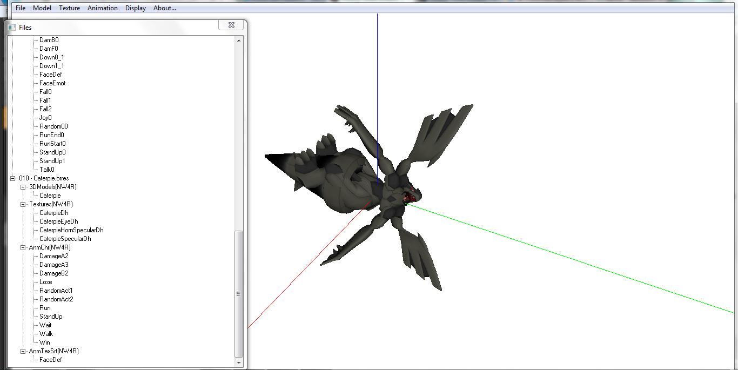The image size is (738, 370).
Task: Click the scroll up arrow in Files panel
Action: tap(239, 40)
